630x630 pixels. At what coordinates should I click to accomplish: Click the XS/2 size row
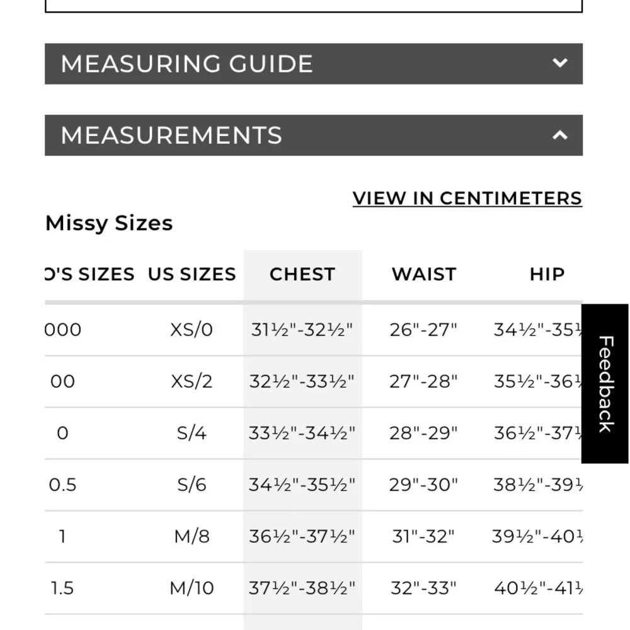tap(192, 381)
